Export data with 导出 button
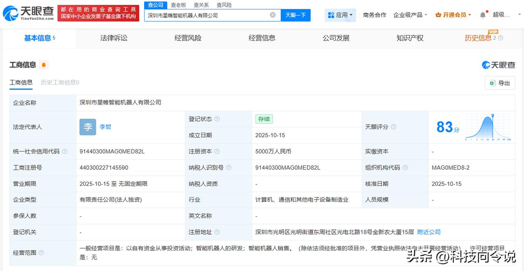This screenshot has width=524, height=271. pos(500,83)
